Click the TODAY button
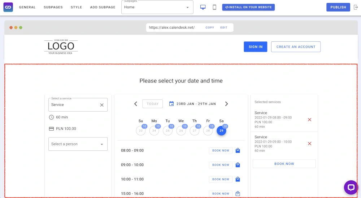This screenshot has width=361, height=198. coord(153,104)
